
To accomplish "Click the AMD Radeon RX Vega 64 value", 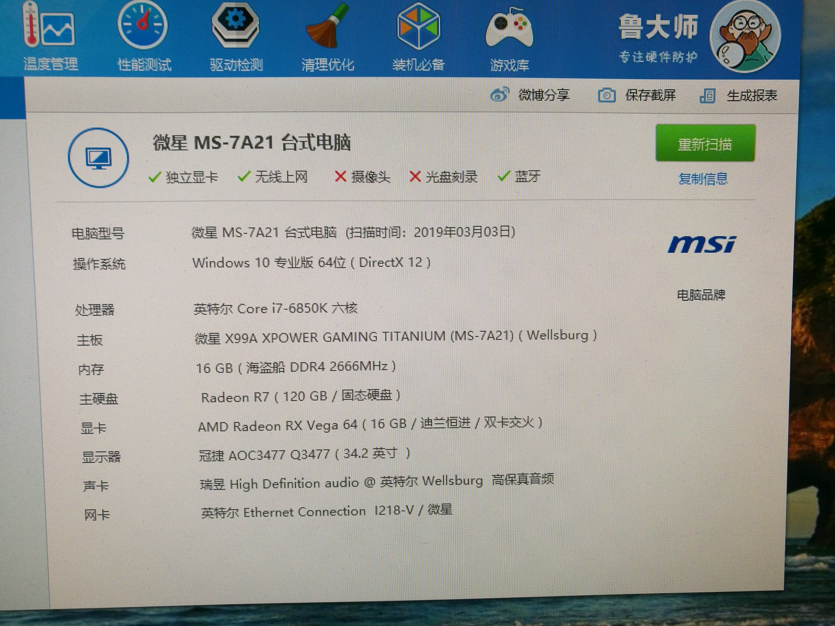I will 370,424.
